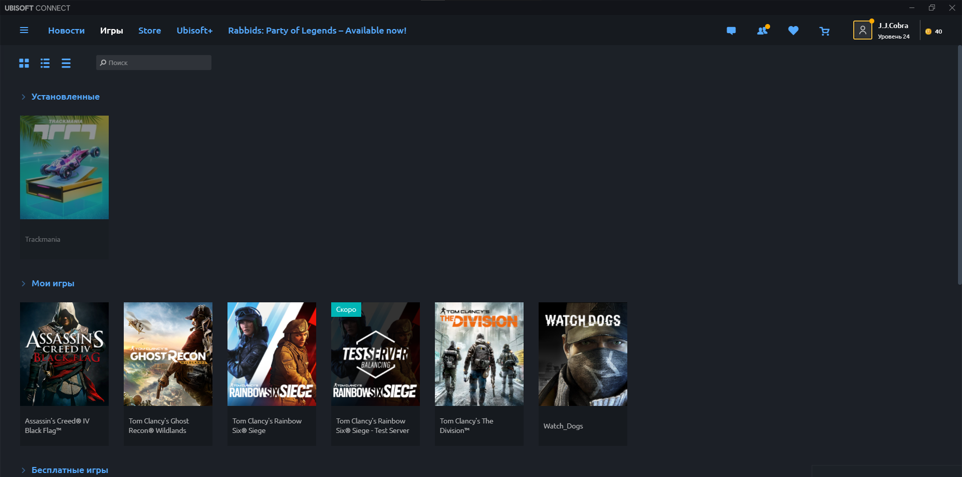Screen dimensions: 962x477
Task: Collapse the Мои игры section chevron
Action: click(x=23, y=284)
